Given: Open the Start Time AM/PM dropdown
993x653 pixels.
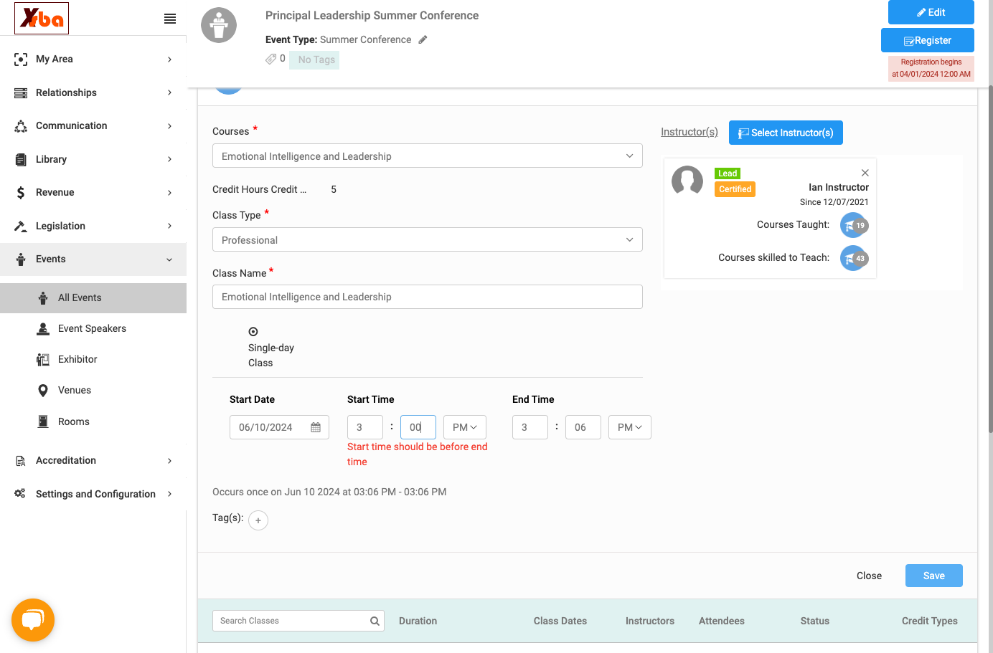Looking at the screenshot, I should coord(465,427).
